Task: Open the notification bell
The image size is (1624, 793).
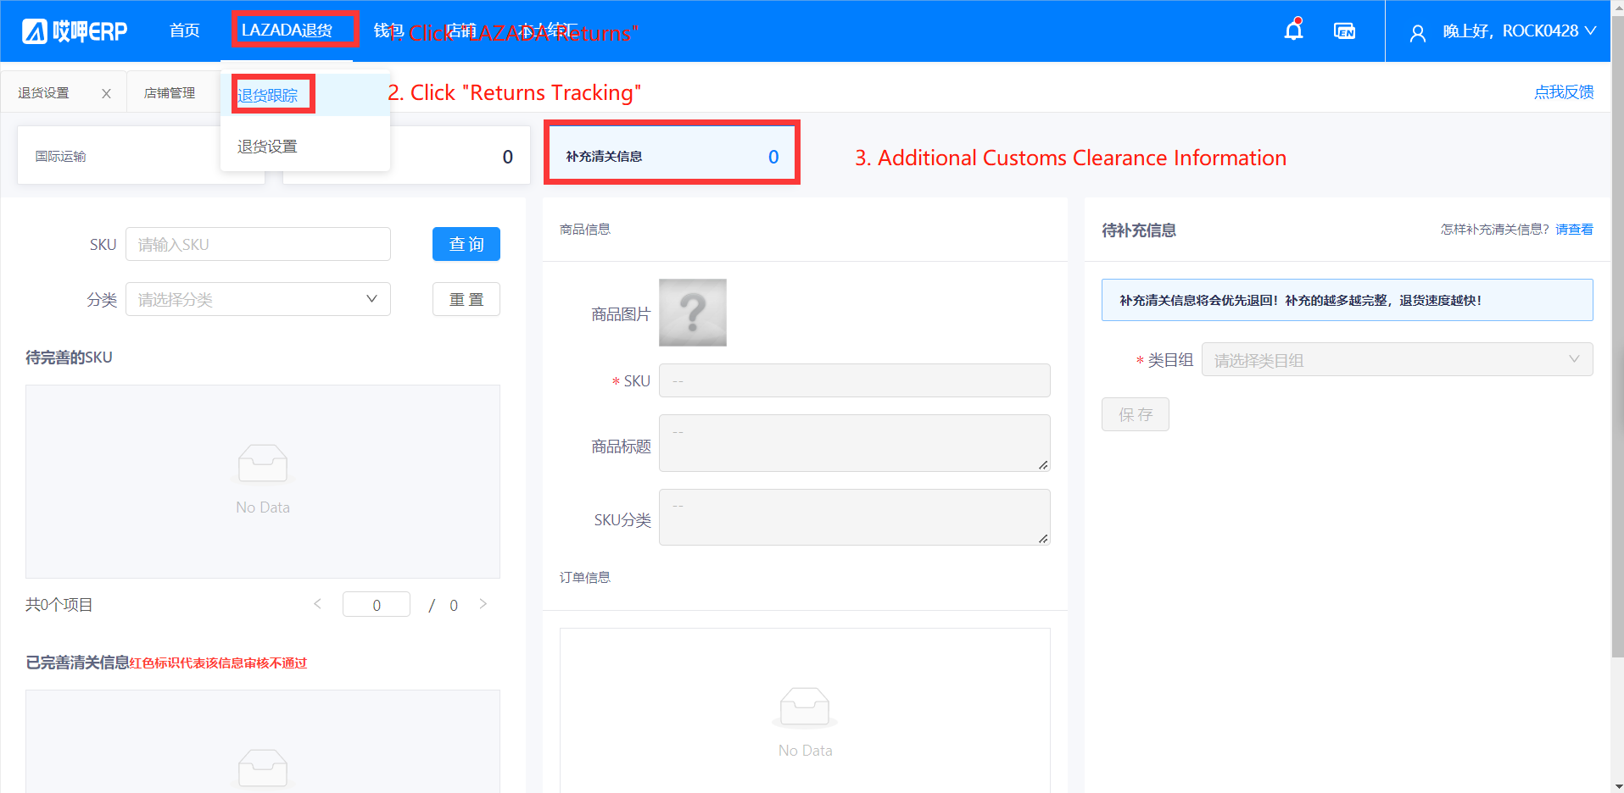Action: coord(1293,30)
